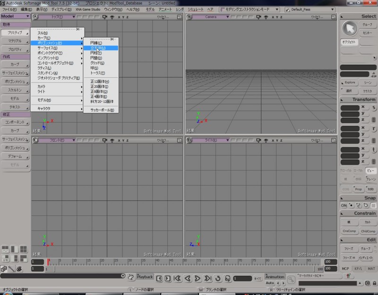This screenshot has width=378, height=295.
Task: Click the audio headphones playback icon
Action: 228,279
